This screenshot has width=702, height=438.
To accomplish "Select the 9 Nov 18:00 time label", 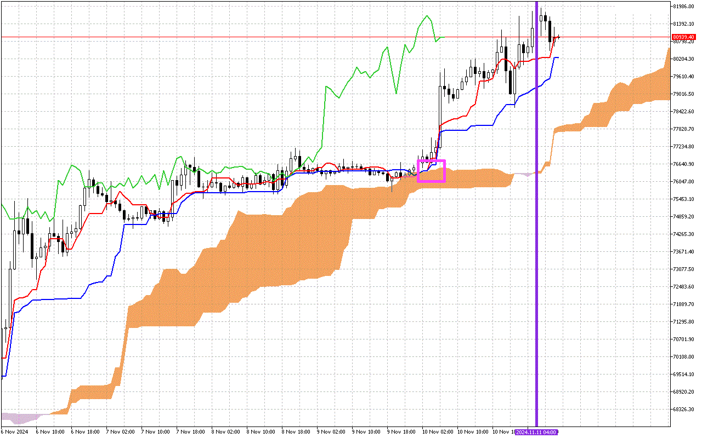I will pyautogui.click(x=401, y=432).
